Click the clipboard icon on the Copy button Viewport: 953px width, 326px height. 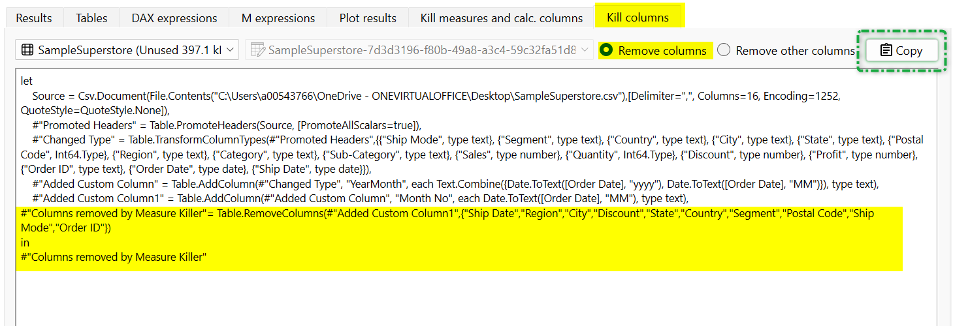tap(886, 51)
